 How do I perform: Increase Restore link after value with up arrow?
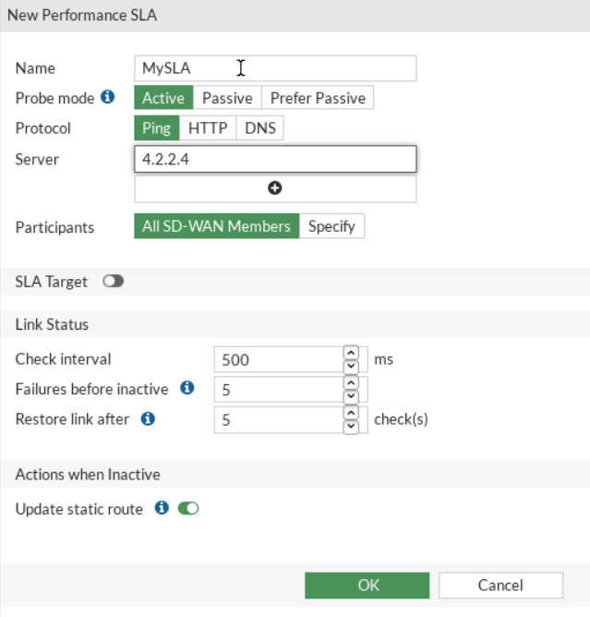point(350,413)
